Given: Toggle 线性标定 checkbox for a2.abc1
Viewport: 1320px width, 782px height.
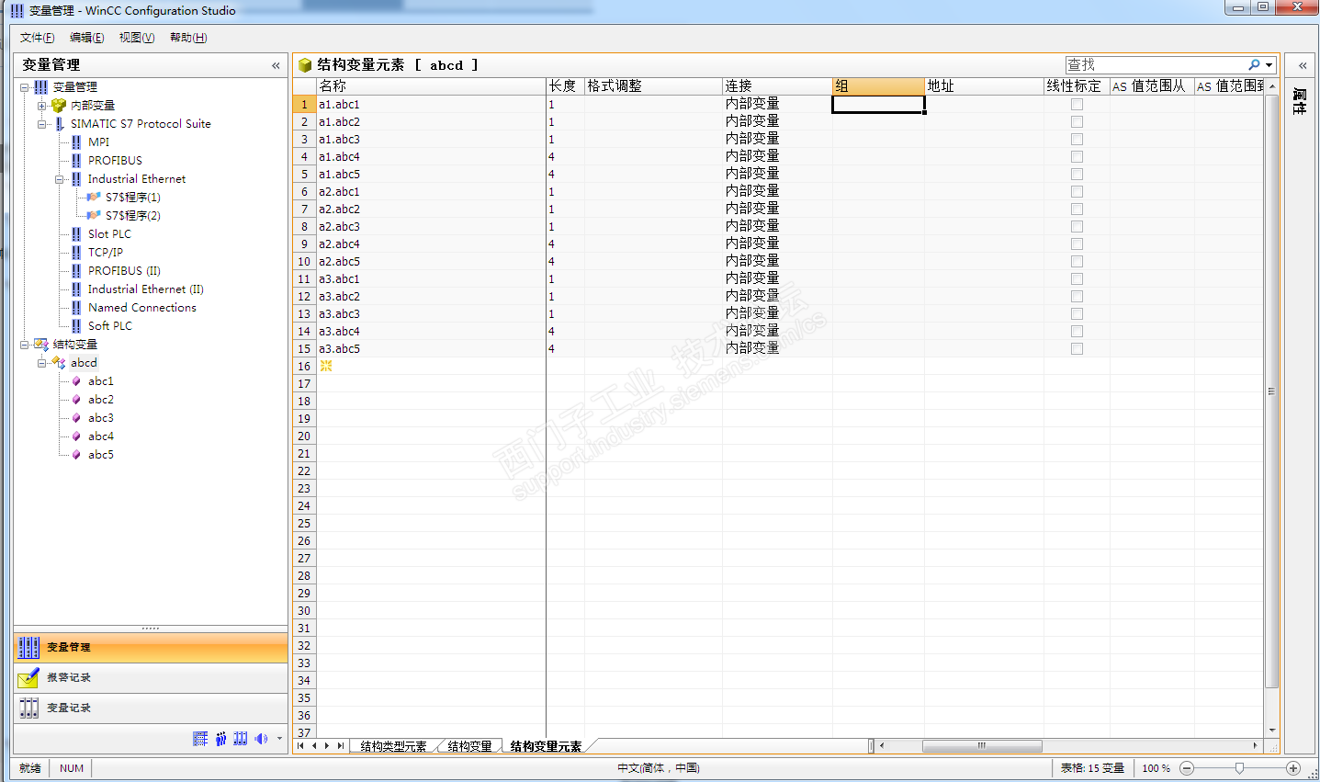Looking at the screenshot, I should 1077,192.
